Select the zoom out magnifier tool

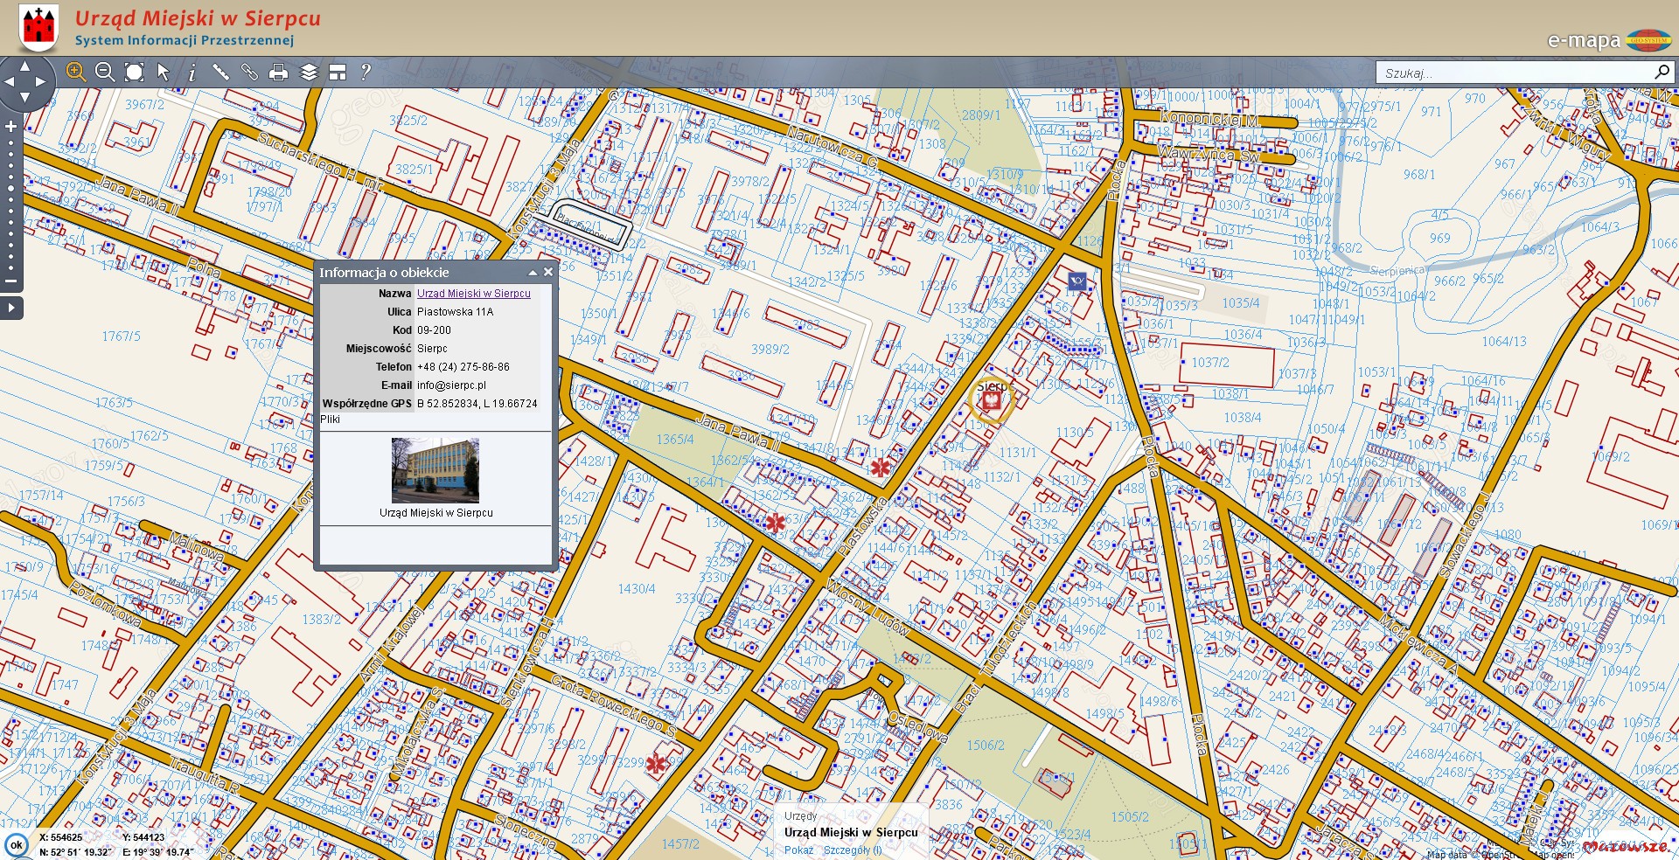click(x=105, y=73)
